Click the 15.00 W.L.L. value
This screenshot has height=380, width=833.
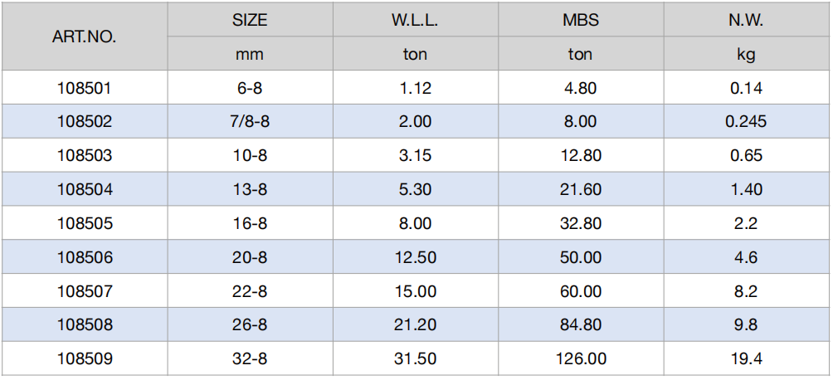(x=415, y=291)
